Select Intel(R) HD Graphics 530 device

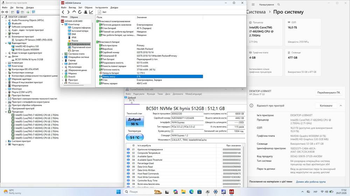[27, 46]
